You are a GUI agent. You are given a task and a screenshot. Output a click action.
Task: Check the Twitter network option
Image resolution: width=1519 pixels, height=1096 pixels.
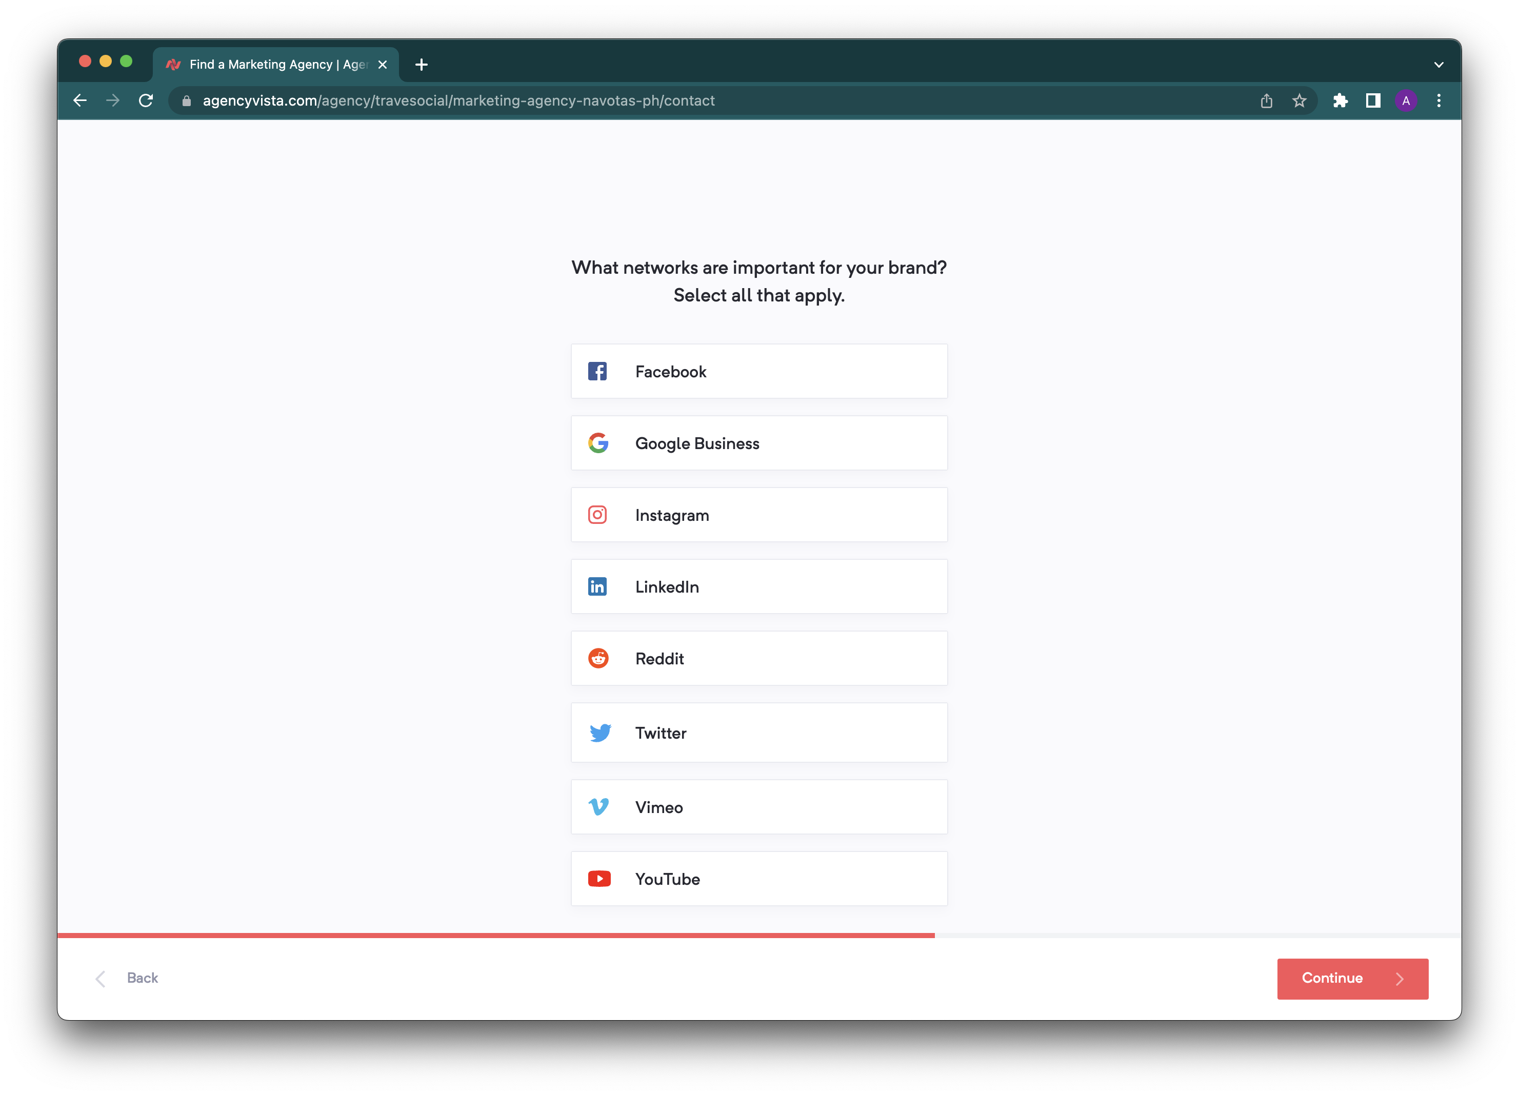coord(759,733)
